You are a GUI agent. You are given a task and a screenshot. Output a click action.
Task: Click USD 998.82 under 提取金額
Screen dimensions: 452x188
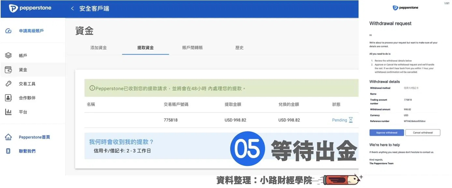point(235,120)
